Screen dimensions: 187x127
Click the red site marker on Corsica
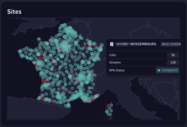pyautogui.click(x=108, y=105)
